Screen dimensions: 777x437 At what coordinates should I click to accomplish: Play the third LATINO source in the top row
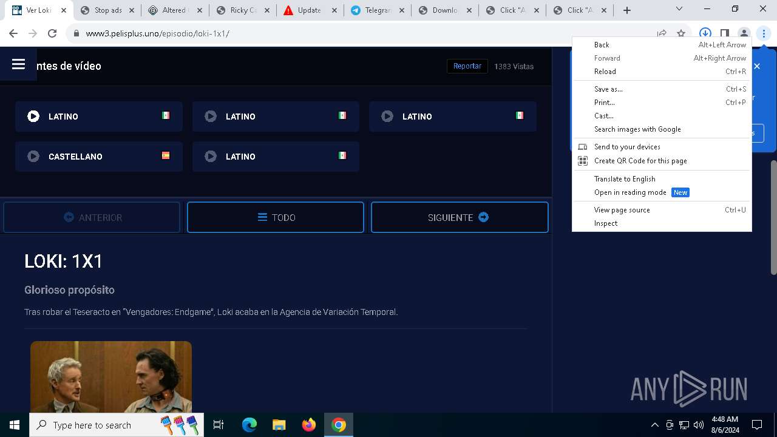[x=453, y=117]
